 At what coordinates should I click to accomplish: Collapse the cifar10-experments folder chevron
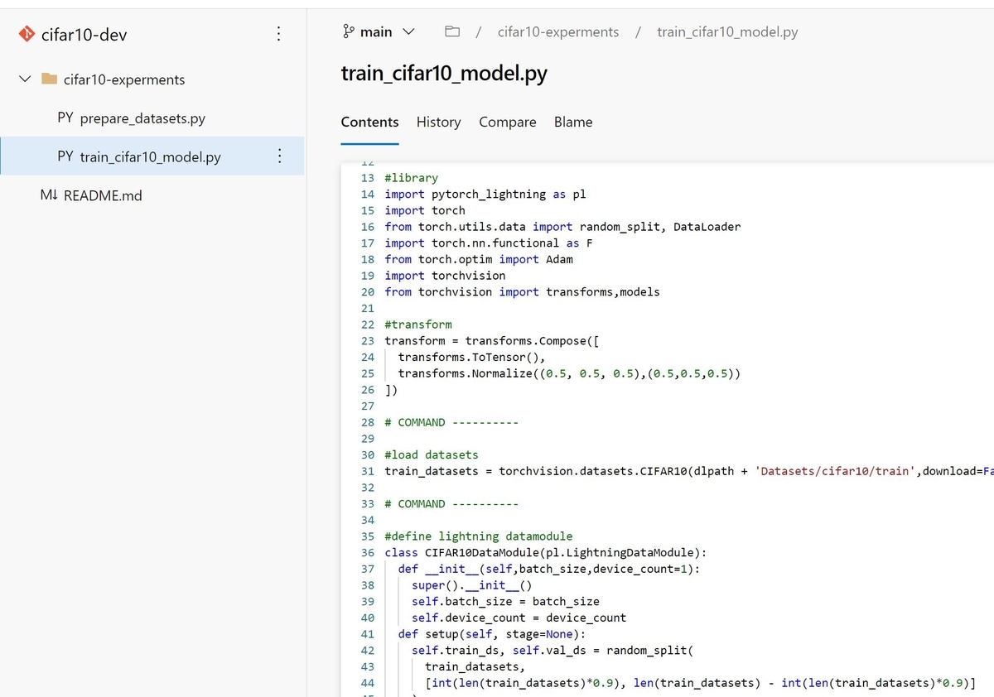coord(25,79)
